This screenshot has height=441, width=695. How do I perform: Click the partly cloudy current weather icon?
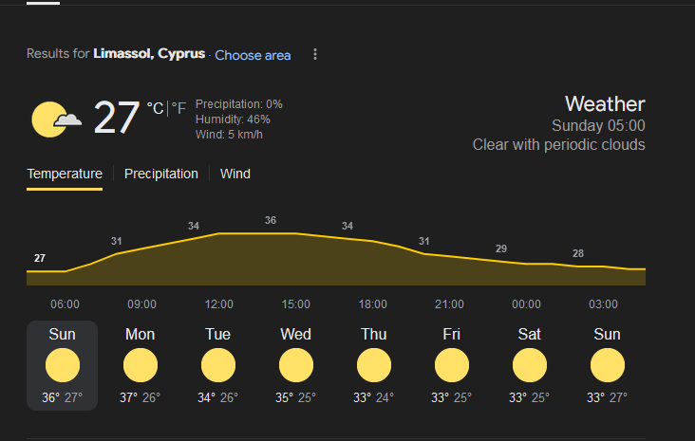(56, 119)
